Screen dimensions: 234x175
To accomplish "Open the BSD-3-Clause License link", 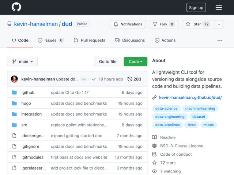I will click(x=181, y=146).
